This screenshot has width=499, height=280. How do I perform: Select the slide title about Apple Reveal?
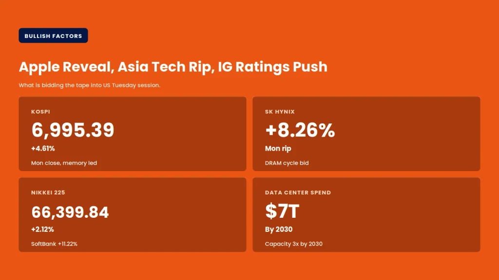[x=173, y=67]
